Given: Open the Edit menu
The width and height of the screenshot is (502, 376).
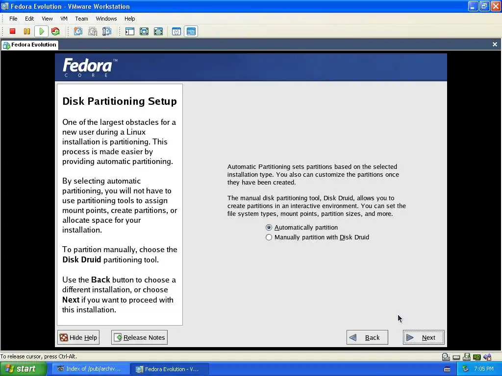Looking at the screenshot, I should click(29, 19).
